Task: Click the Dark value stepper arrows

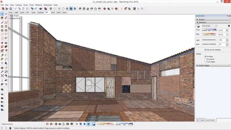Action: (227, 44)
